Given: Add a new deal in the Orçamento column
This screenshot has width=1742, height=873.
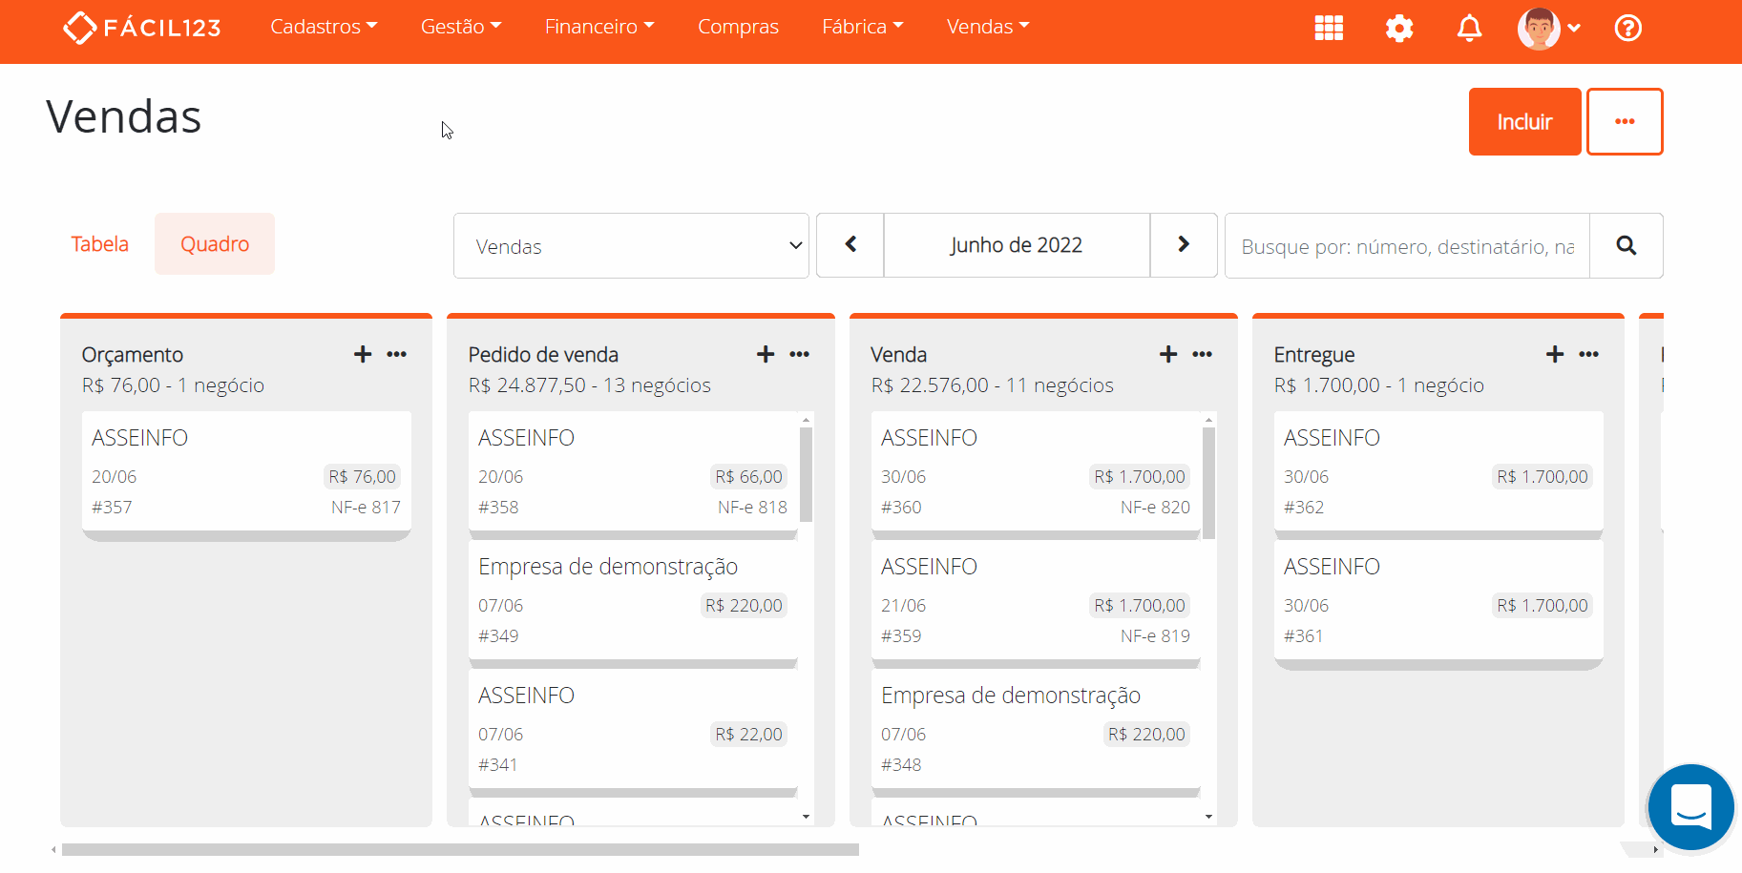Looking at the screenshot, I should tap(362, 354).
